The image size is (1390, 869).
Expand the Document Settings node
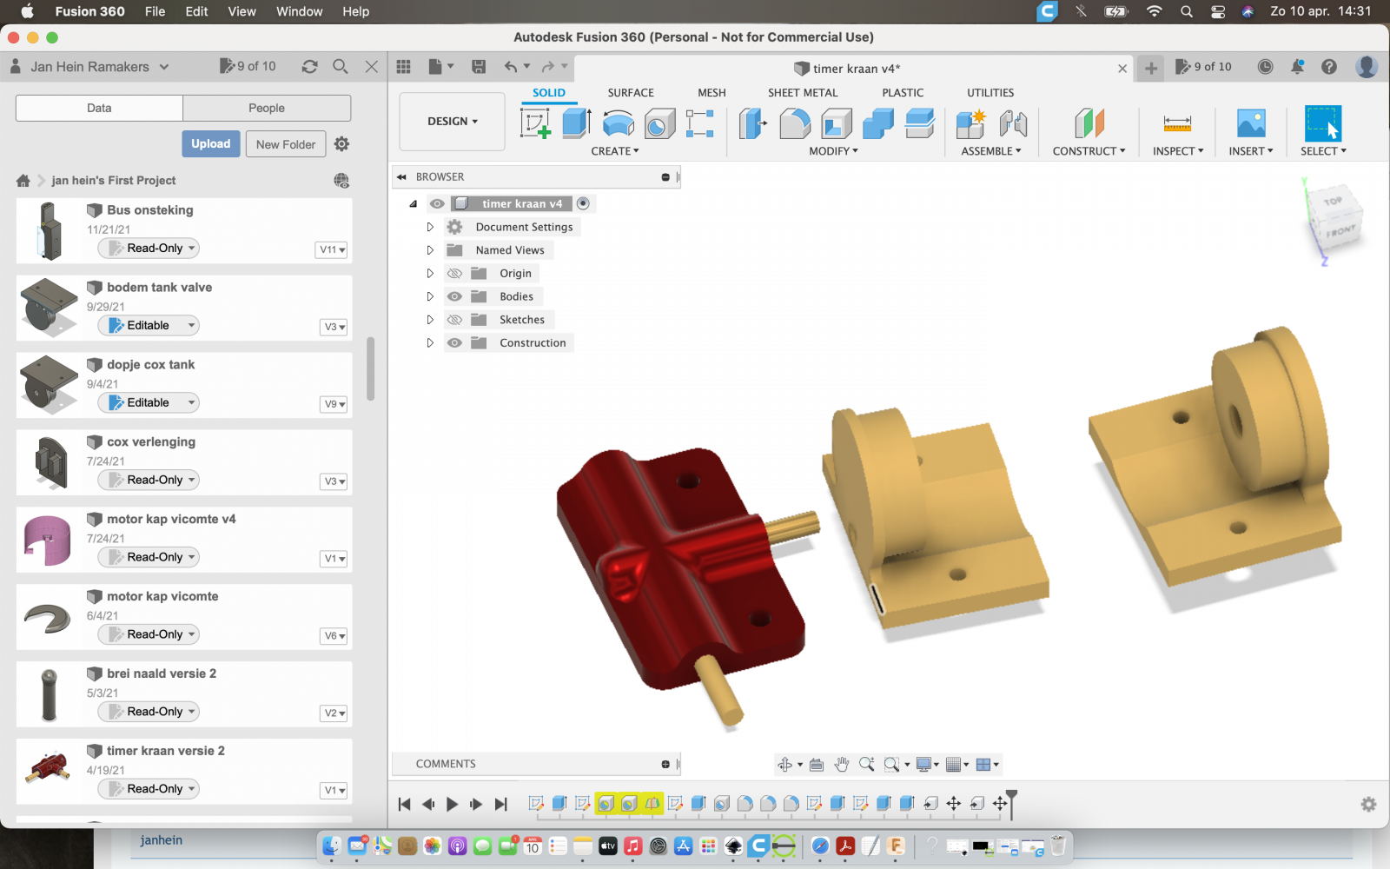pos(430,227)
